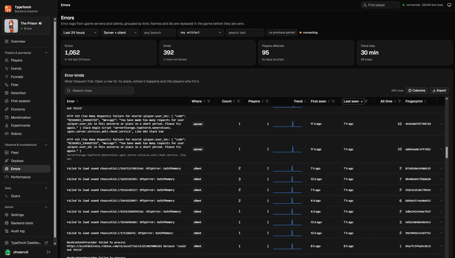Viewport: 455px width, 258px height.
Task: Open Performance page
Action: pyautogui.click(x=26, y=177)
